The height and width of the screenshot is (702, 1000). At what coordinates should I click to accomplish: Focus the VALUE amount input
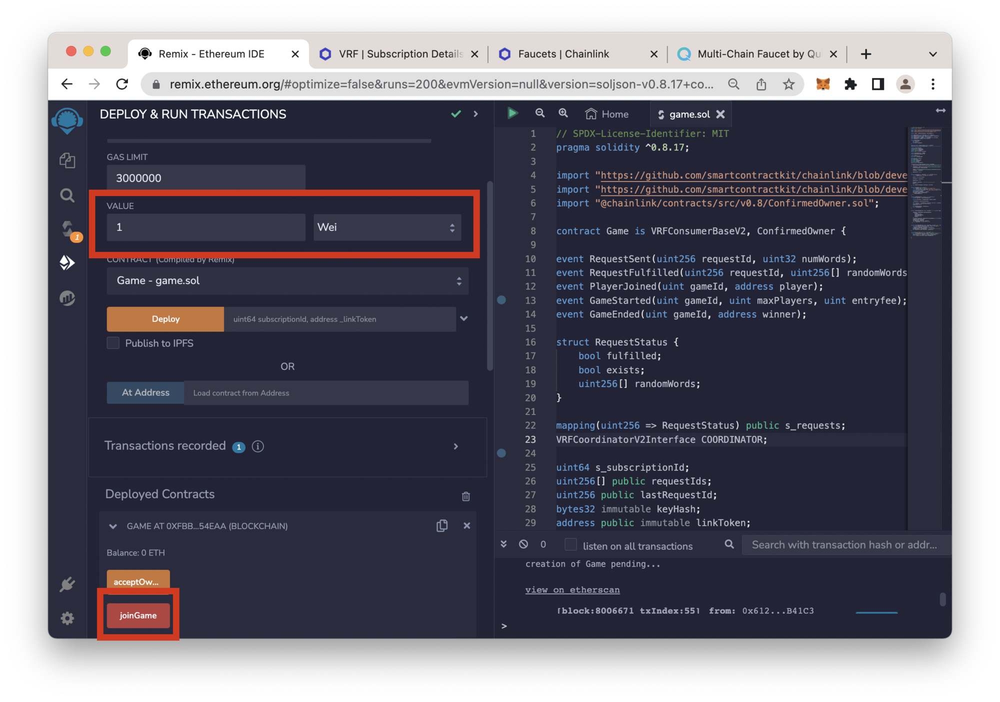point(206,227)
